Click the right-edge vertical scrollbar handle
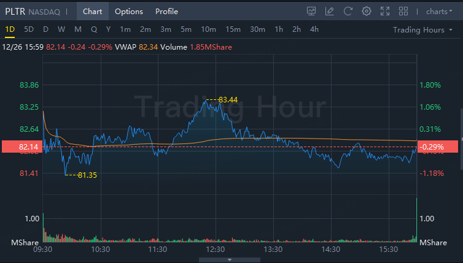This screenshot has height=263, width=463. pyautogui.click(x=461, y=139)
